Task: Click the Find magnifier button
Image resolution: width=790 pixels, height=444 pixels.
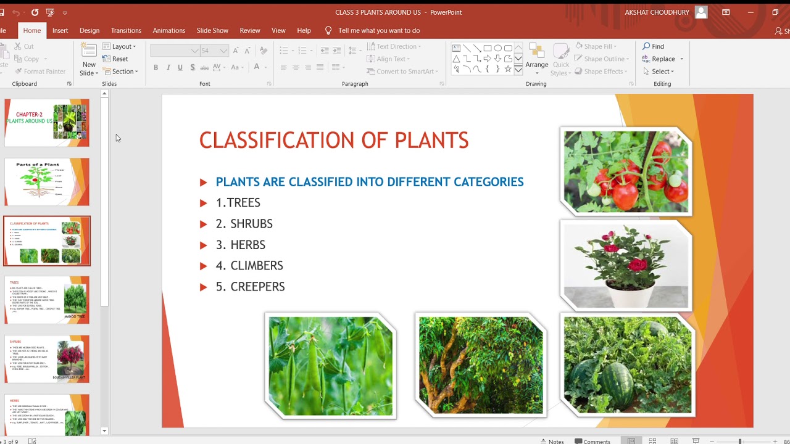Action: tap(654, 46)
